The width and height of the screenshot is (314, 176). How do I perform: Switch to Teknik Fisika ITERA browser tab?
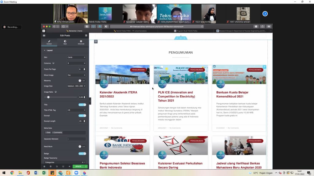[130, 31]
